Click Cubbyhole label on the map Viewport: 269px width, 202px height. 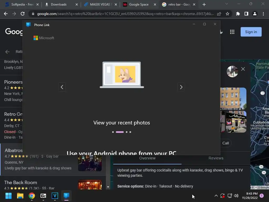(x=261, y=122)
